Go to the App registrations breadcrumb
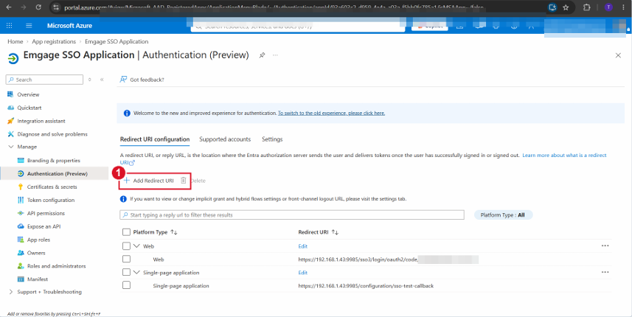The width and height of the screenshot is (632, 317). (x=54, y=41)
